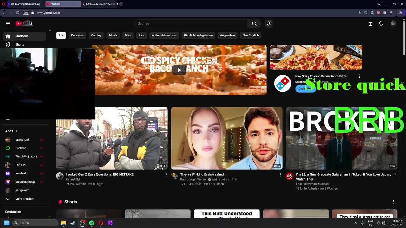Select the Angesehen filter chip

(x=227, y=35)
